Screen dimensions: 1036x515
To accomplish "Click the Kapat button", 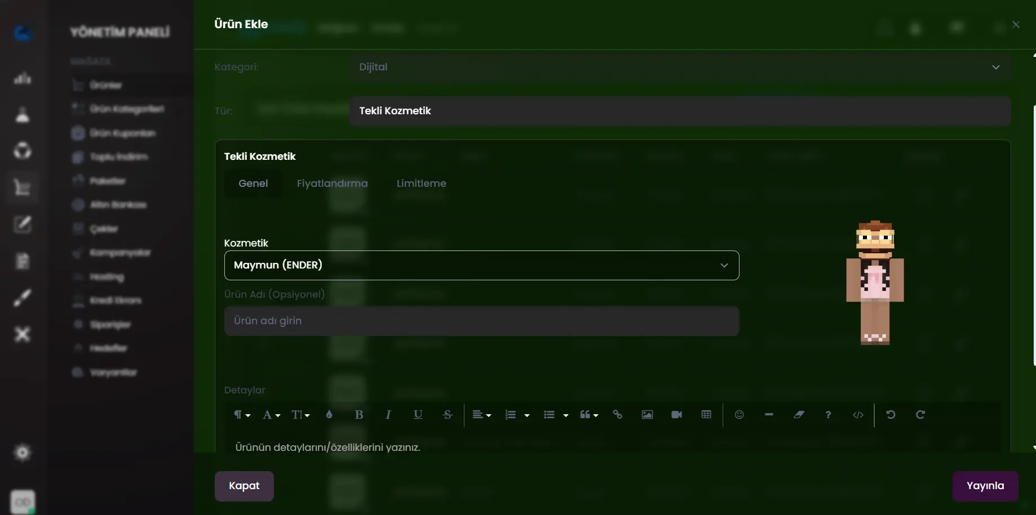I will tap(244, 486).
